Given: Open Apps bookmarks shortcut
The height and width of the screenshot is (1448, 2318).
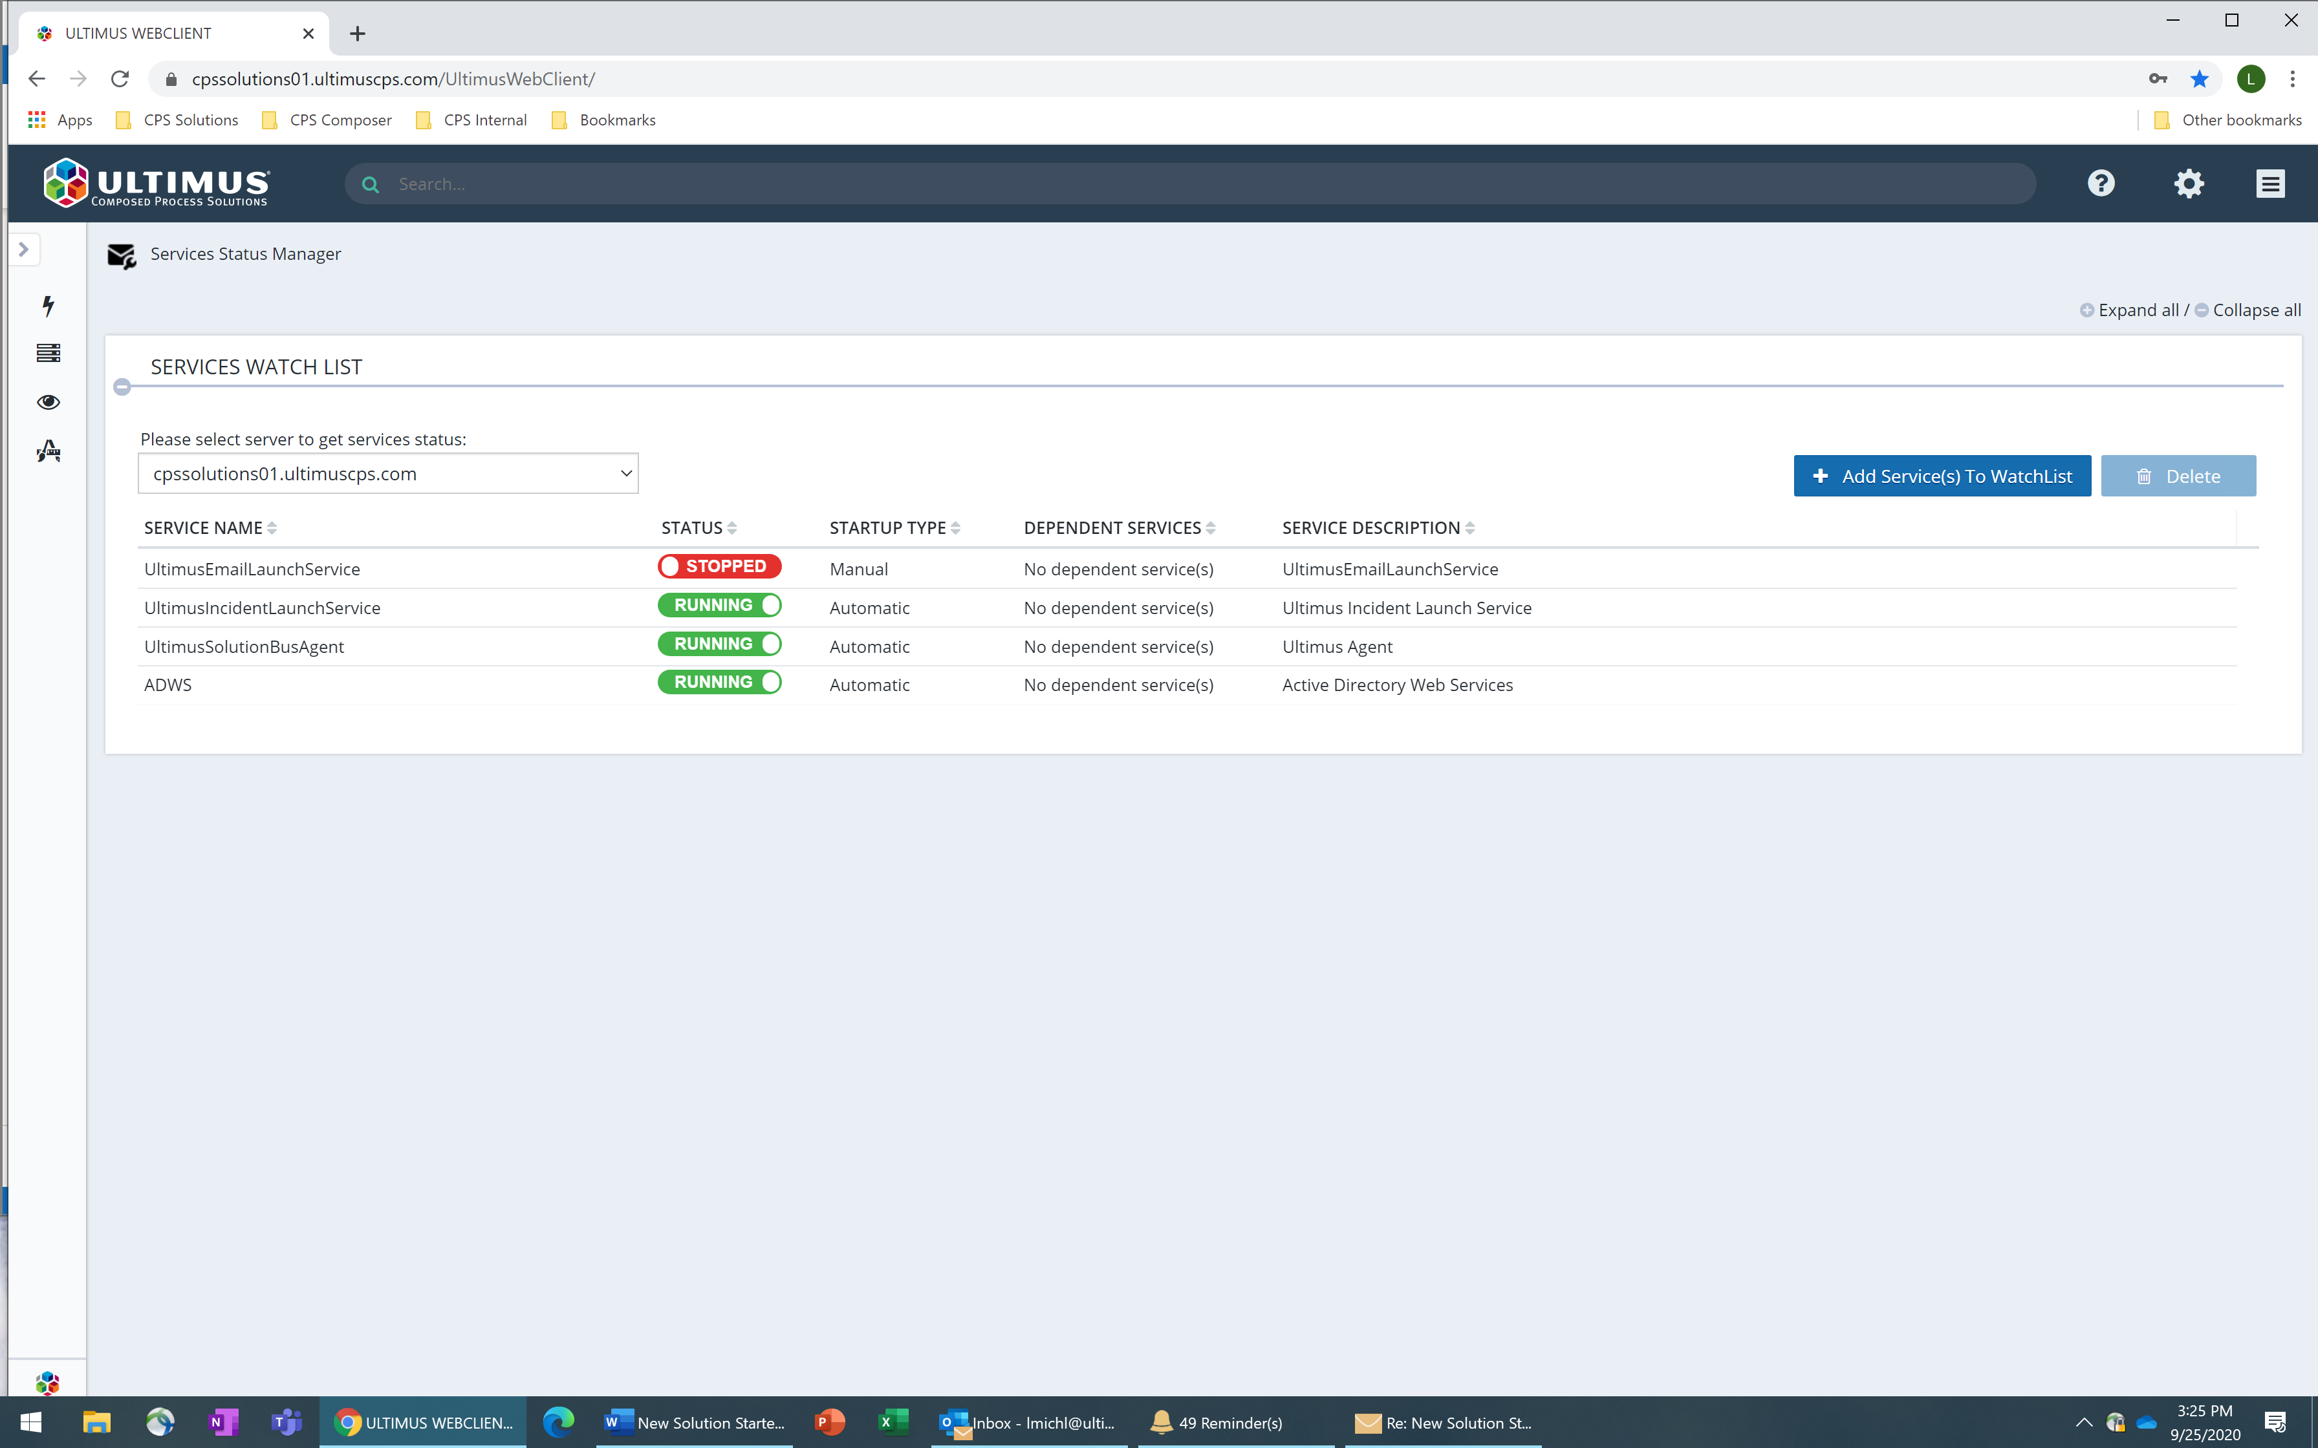Looking at the screenshot, I should coord(60,120).
